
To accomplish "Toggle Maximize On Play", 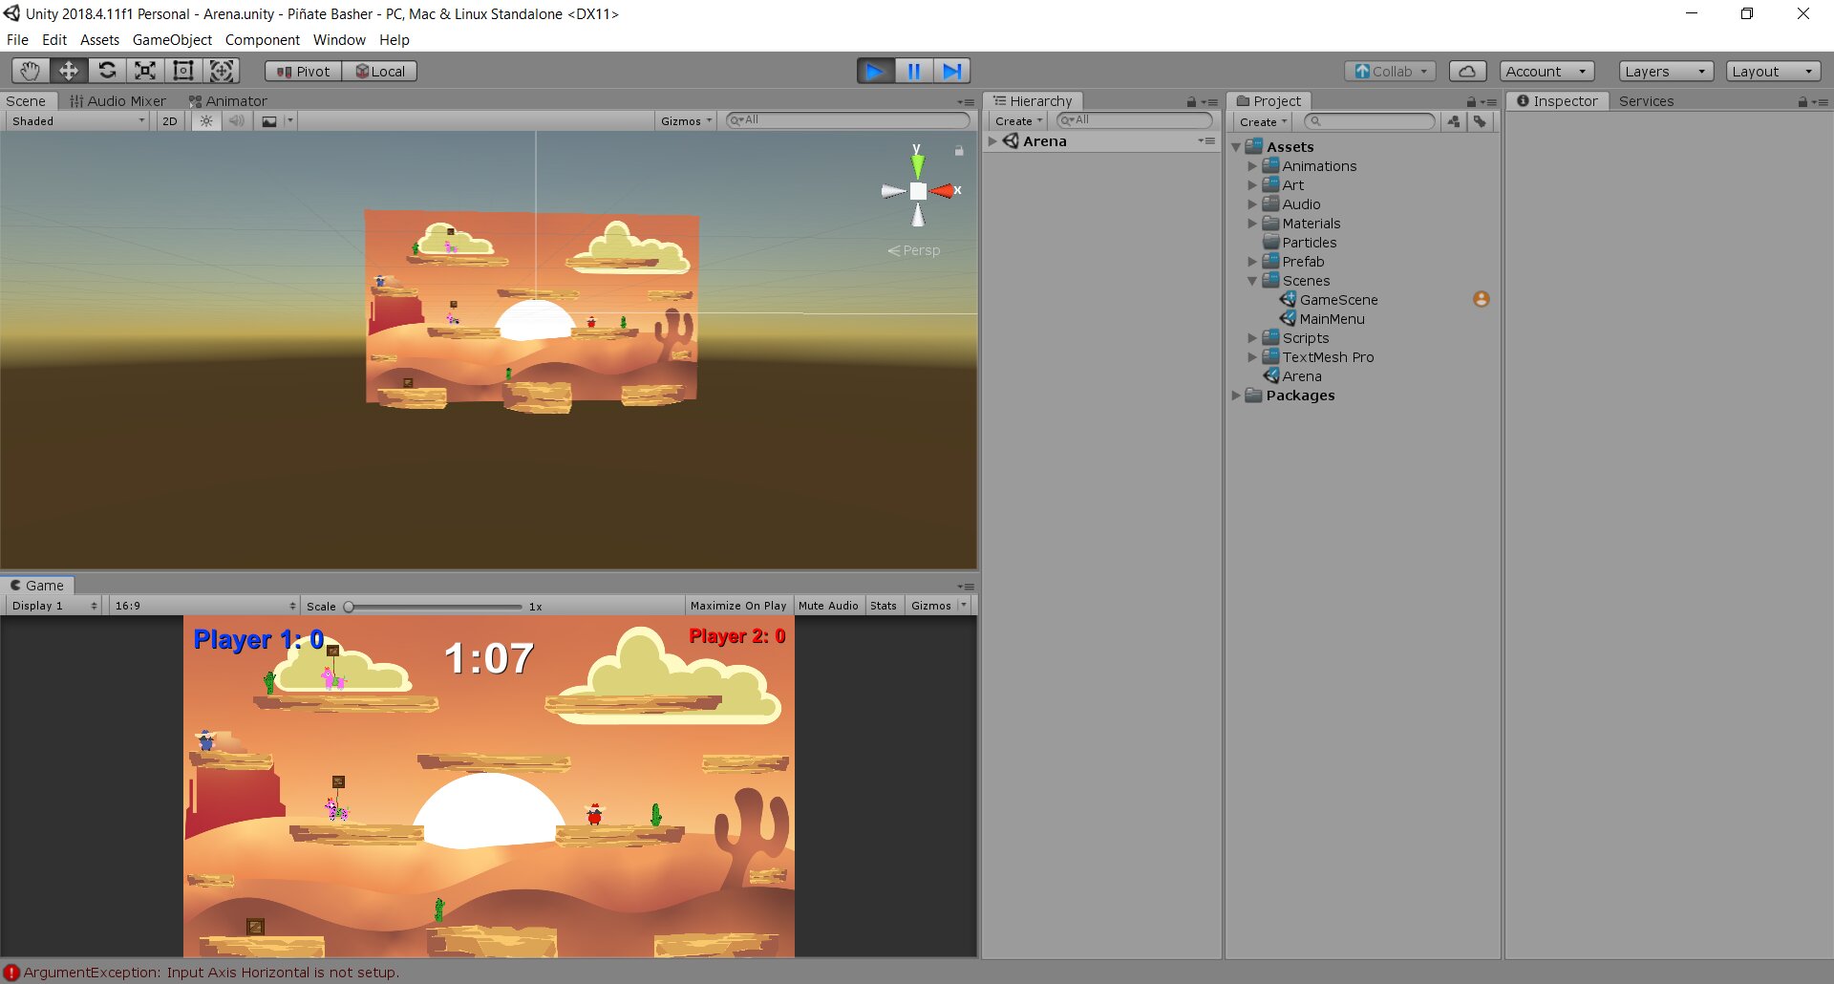I will [737, 606].
